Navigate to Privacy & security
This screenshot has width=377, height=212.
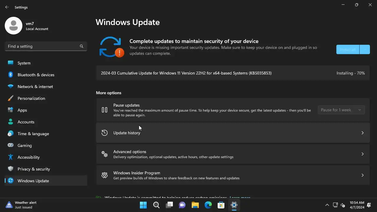coord(46,169)
